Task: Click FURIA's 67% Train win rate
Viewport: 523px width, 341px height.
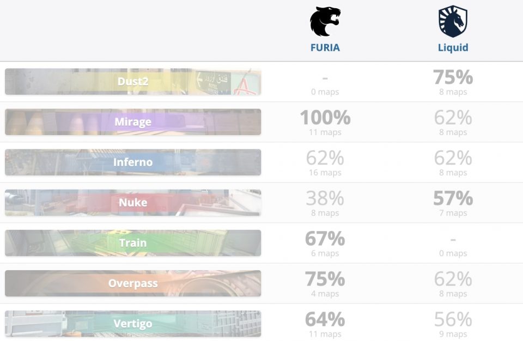Action: (325, 239)
